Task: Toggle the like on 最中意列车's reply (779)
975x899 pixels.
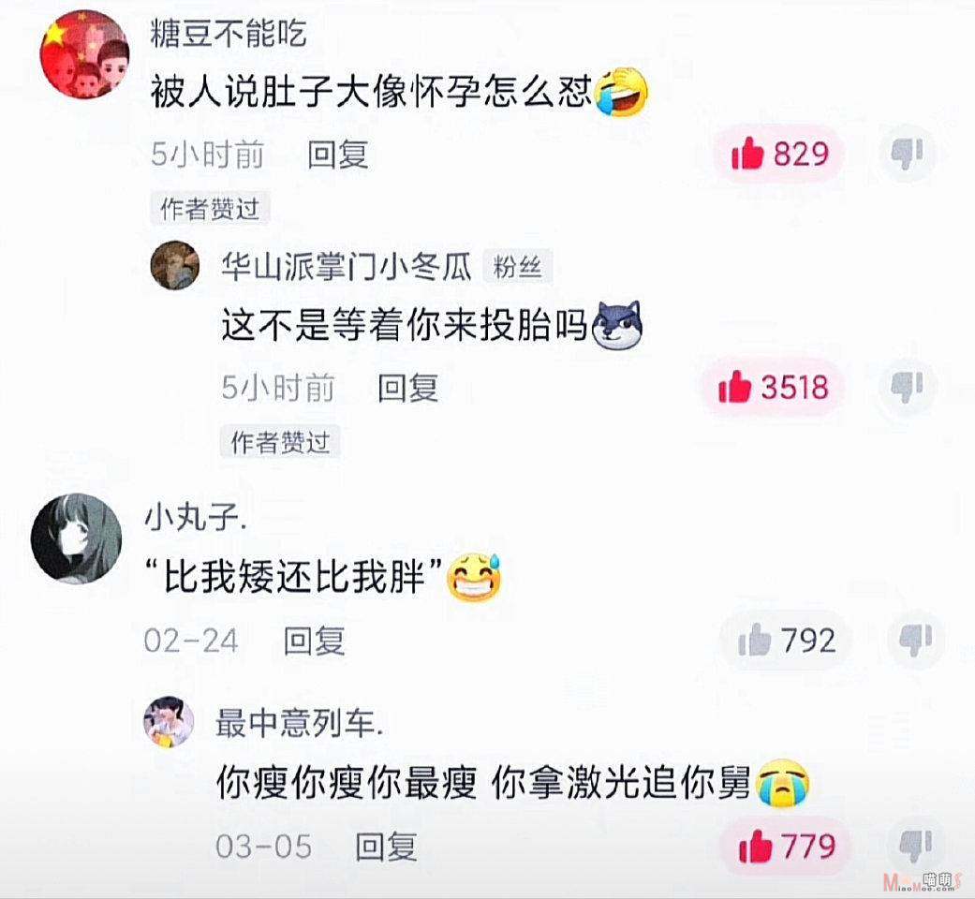Action: (x=786, y=847)
